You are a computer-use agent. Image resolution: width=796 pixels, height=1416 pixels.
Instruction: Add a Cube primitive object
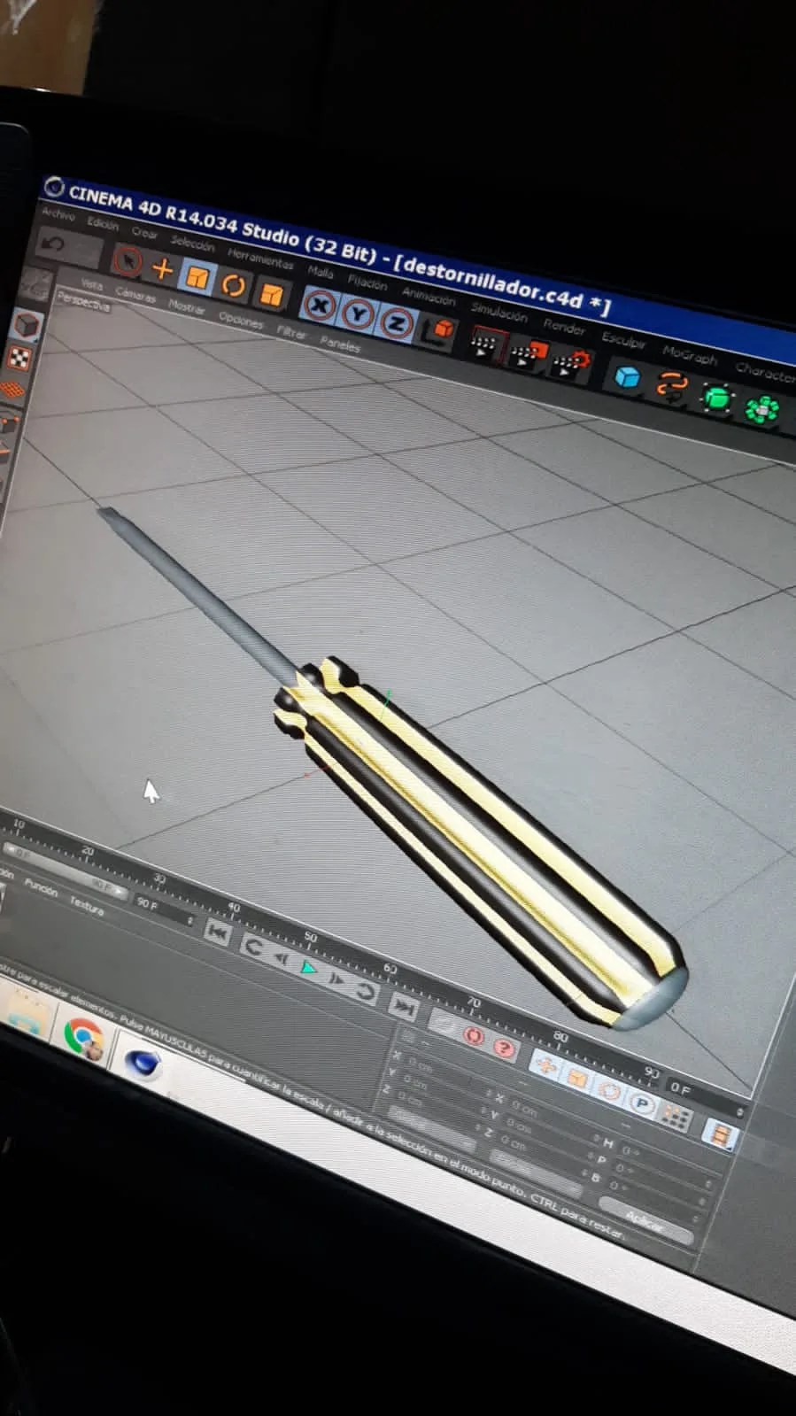click(x=628, y=376)
